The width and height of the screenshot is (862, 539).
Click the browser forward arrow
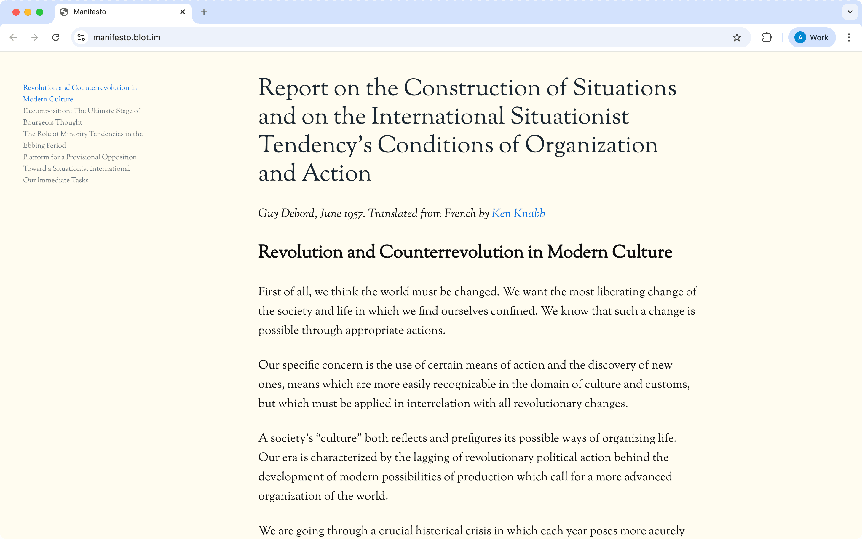tap(34, 37)
